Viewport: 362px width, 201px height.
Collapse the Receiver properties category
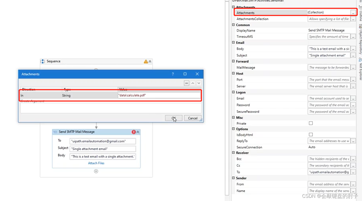(233, 153)
